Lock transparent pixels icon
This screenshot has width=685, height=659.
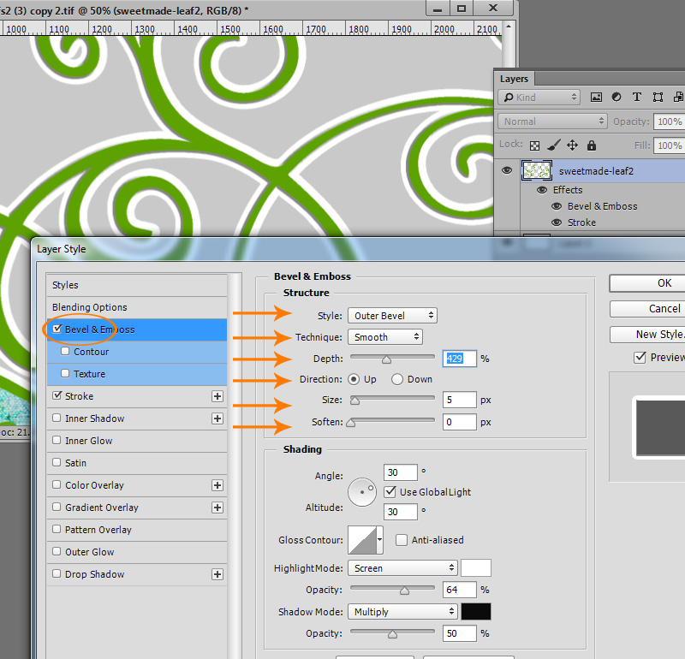point(534,145)
